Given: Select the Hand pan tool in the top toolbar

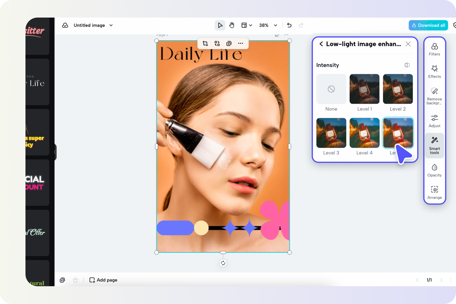Looking at the screenshot, I should [x=232, y=25].
